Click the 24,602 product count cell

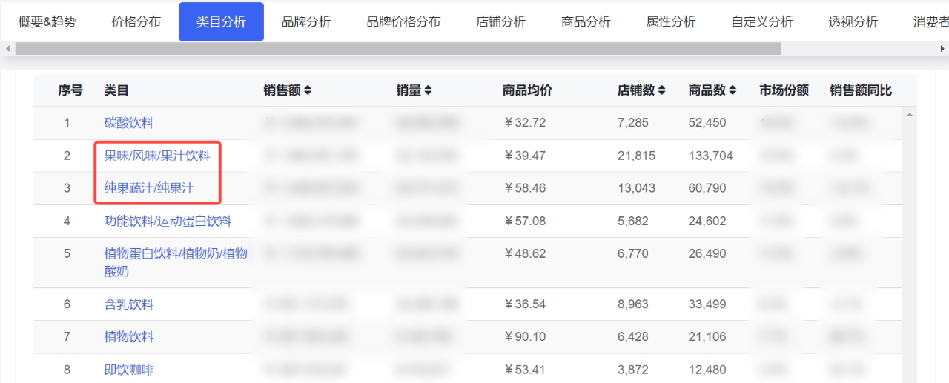707,221
